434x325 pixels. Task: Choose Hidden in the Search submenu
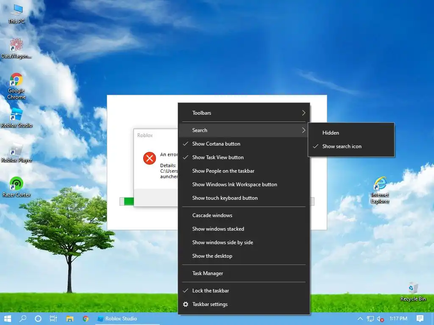tap(351, 132)
